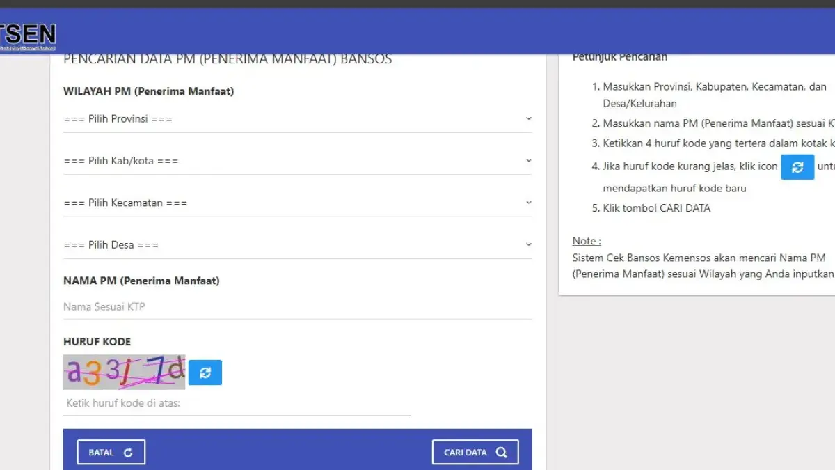Click the refresh captcha code button

(205, 373)
